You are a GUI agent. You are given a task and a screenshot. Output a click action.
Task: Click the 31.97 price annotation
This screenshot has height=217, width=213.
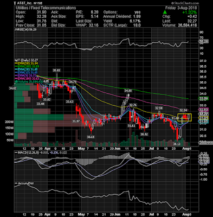pos(76,122)
